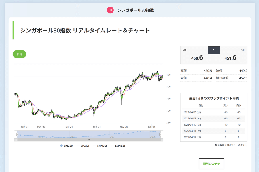Select the SMA(60) legend marker
The height and width of the screenshot is (172, 259).
coord(113,146)
